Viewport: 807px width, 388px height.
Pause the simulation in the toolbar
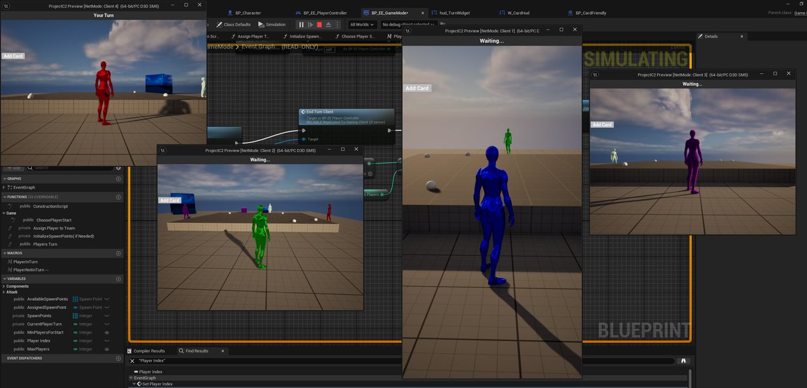(x=302, y=24)
